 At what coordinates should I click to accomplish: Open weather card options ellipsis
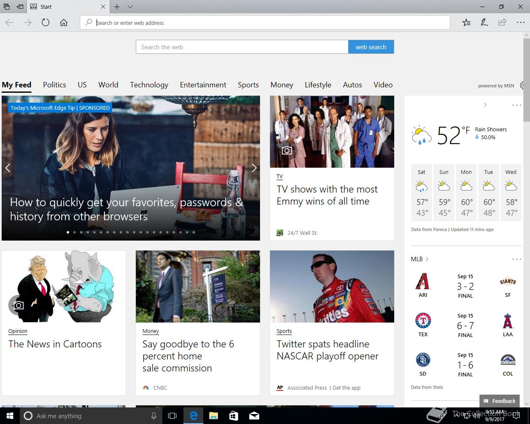pyautogui.click(x=517, y=105)
